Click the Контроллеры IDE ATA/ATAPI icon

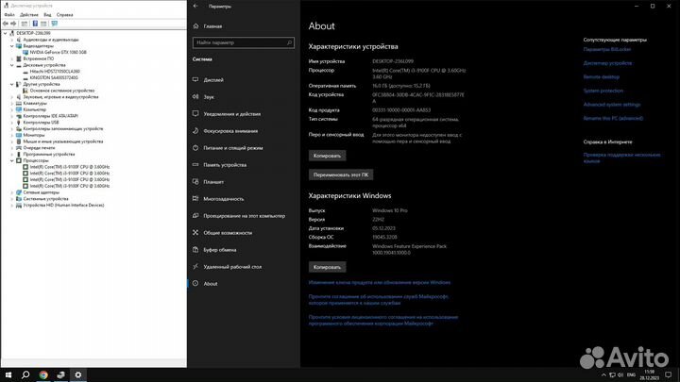(x=19, y=116)
